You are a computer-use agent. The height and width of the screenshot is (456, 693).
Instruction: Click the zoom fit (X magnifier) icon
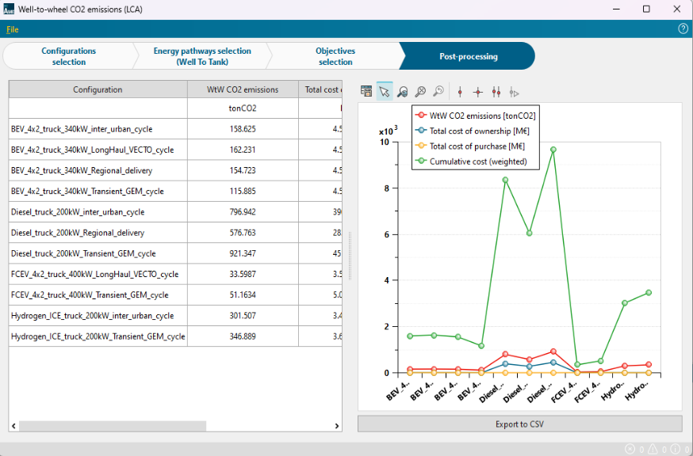click(420, 92)
